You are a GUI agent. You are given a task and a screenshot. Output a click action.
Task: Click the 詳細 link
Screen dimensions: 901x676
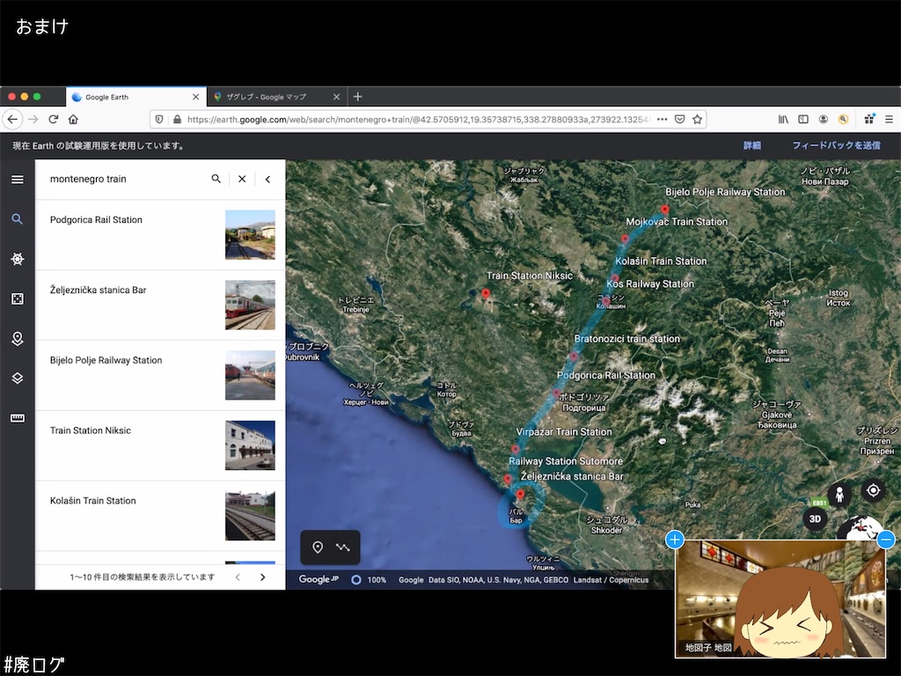752,145
